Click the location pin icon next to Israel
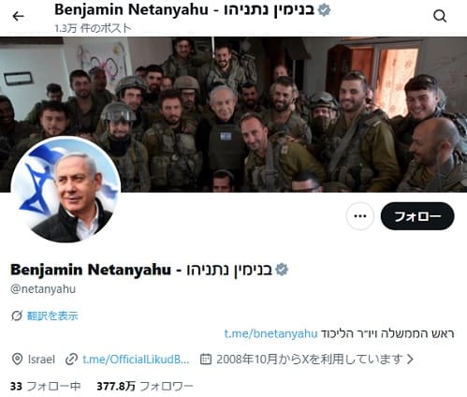The height and width of the screenshot is (397, 467). point(17,360)
